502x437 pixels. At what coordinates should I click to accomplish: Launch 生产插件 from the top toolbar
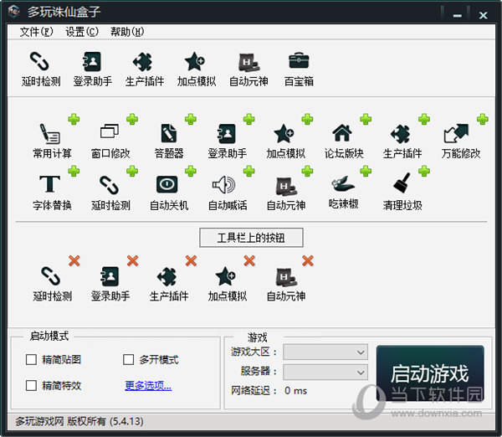click(145, 69)
